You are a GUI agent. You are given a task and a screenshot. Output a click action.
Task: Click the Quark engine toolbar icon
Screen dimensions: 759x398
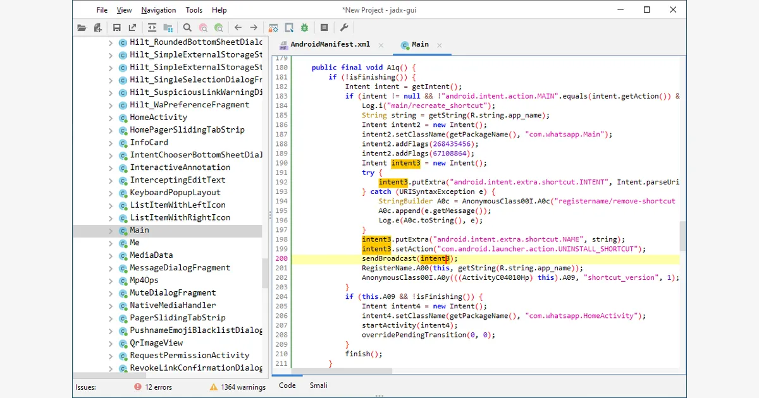[x=289, y=28]
